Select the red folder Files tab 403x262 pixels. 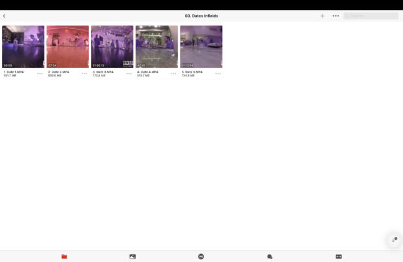pyautogui.click(x=64, y=256)
